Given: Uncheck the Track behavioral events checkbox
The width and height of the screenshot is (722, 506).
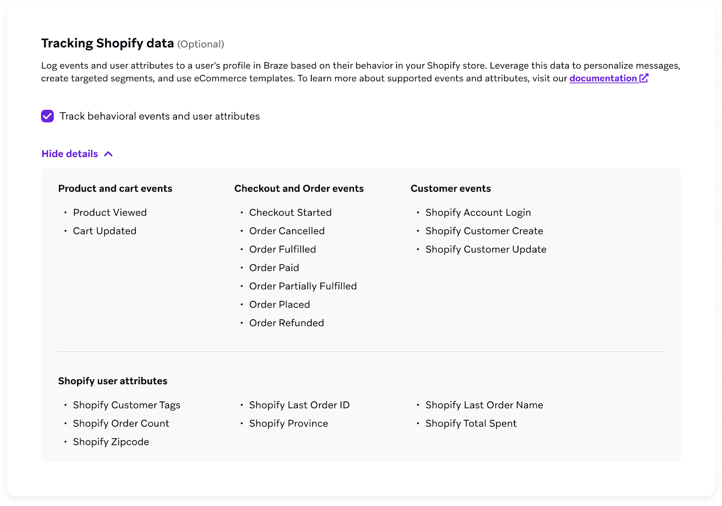Looking at the screenshot, I should coord(47,116).
